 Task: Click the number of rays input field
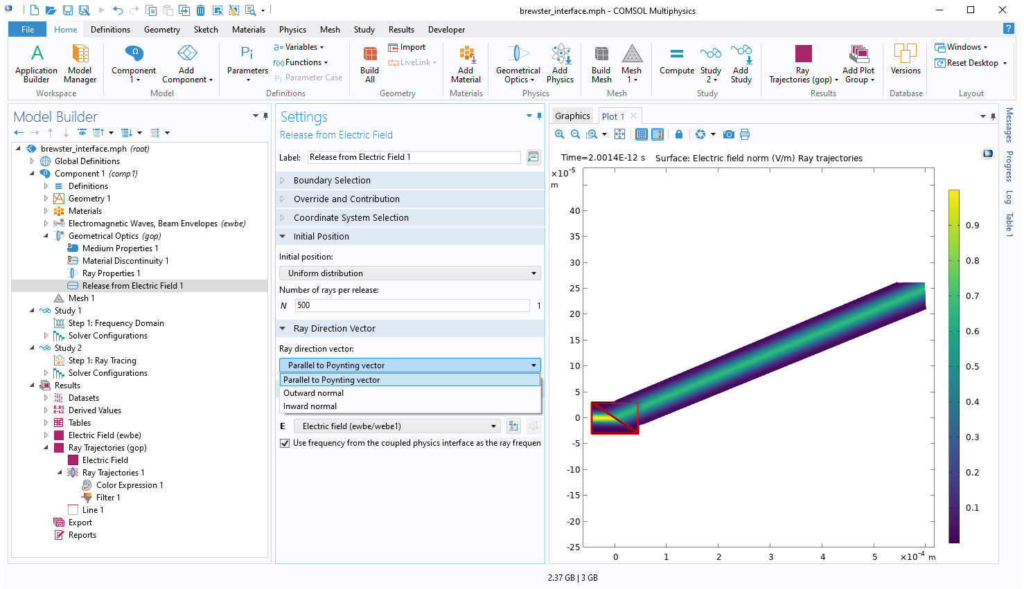412,305
